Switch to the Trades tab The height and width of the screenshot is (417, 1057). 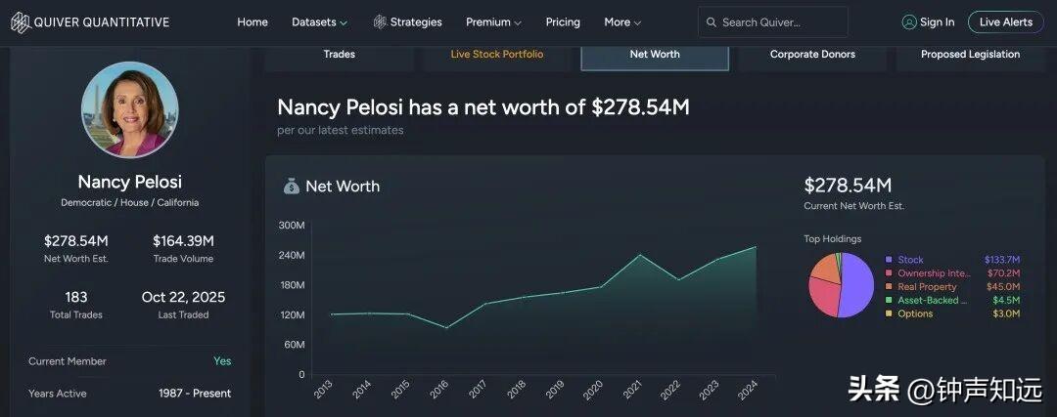click(x=340, y=55)
